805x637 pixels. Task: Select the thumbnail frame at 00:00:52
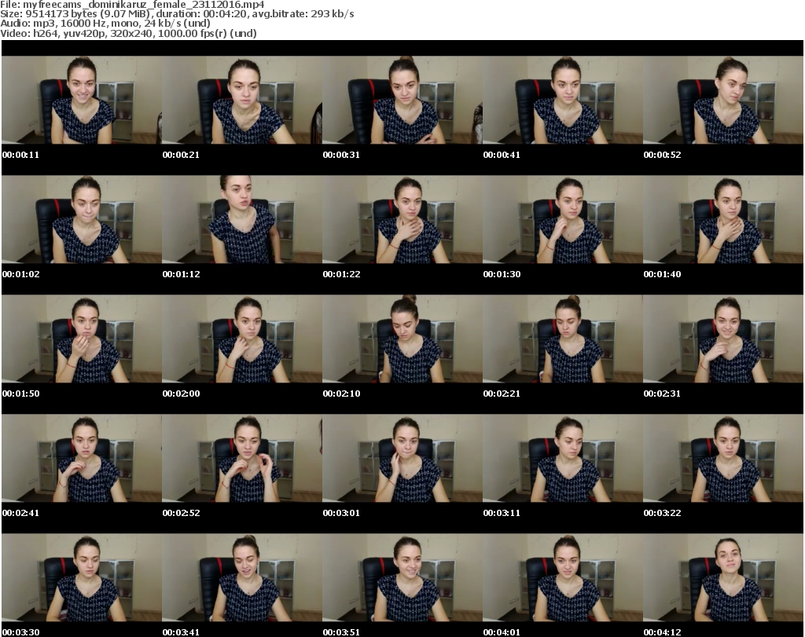click(723, 100)
